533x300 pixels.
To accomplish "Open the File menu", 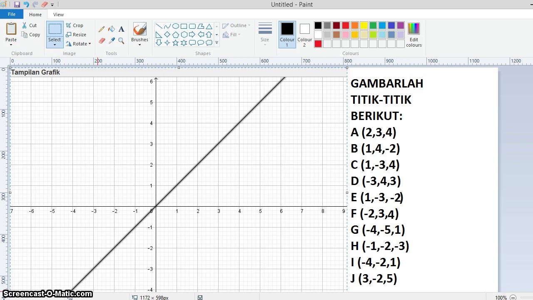I will (x=12, y=14).
